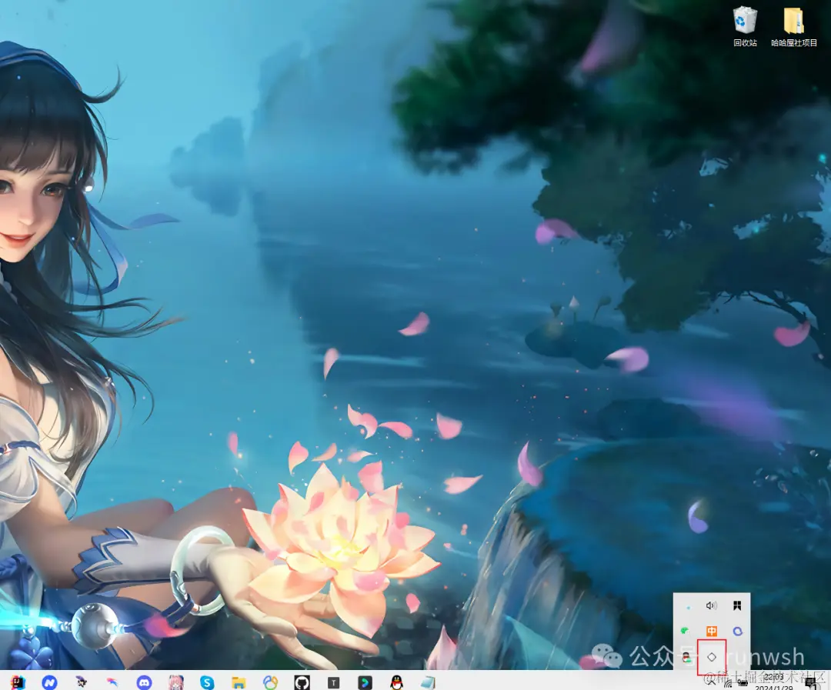This screenshot has height=690, width=831.
Task: Open the notepad app on the taskbar
Action: click(x=429, y=682)
